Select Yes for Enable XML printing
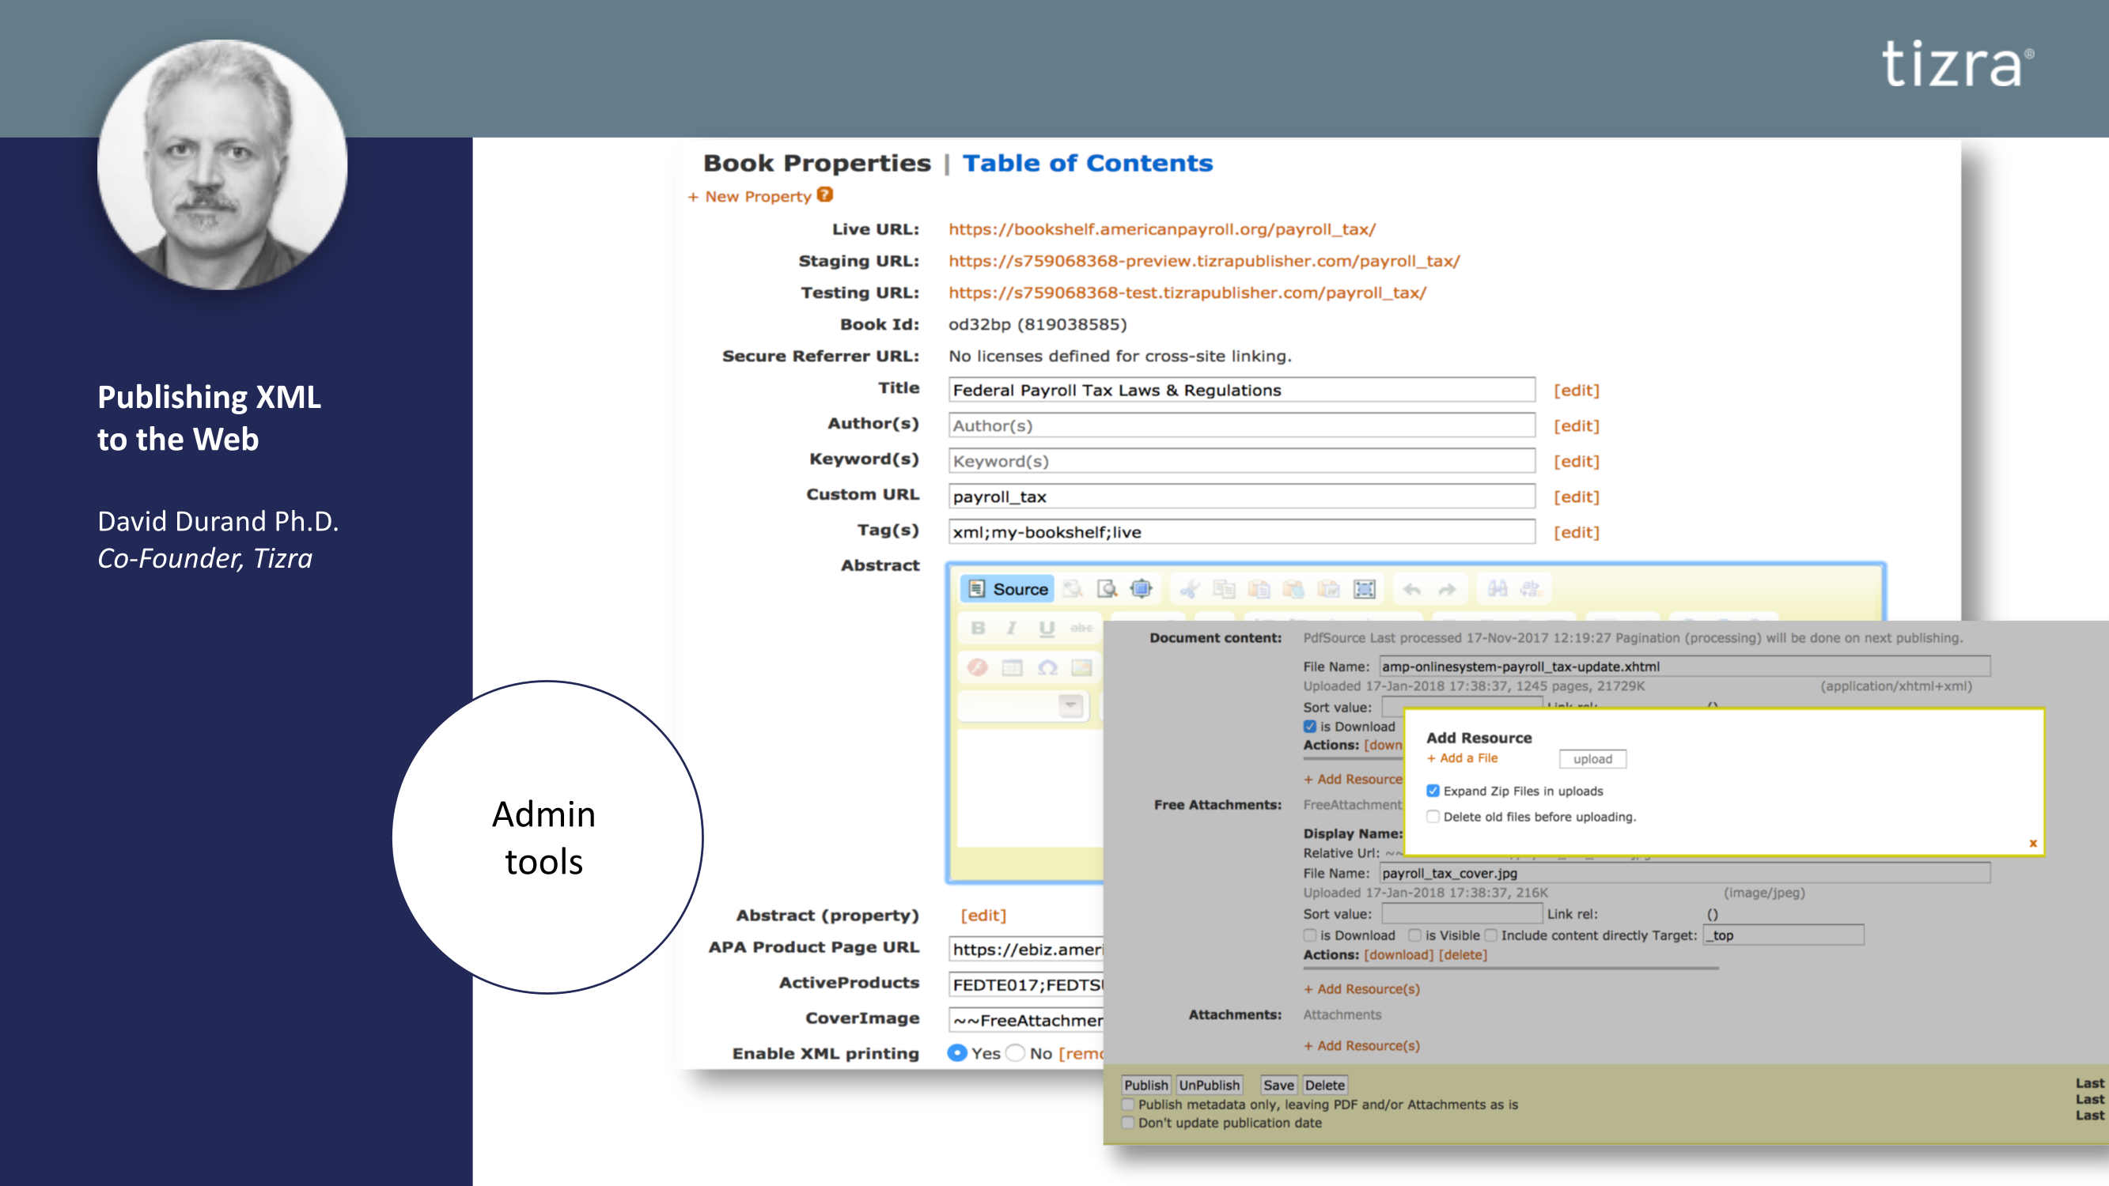 pyautogui.click(x=956, y=1052)
